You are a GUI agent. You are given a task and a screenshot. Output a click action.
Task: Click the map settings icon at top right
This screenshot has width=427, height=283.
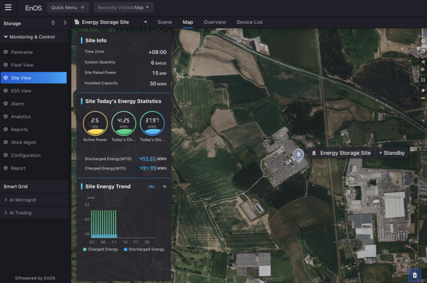[423, 41]
